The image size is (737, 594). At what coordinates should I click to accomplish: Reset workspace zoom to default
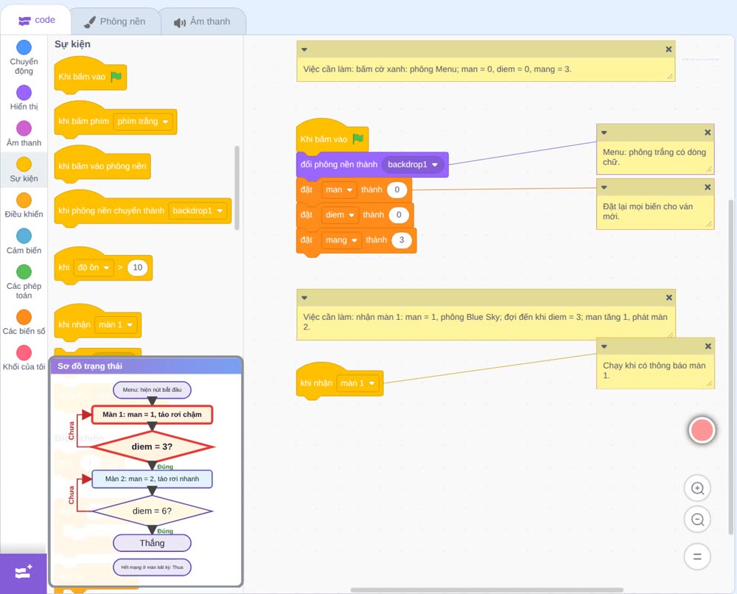pos(697,556)
